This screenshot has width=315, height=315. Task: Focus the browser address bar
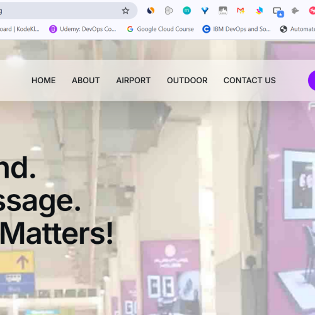click(69, 11)
